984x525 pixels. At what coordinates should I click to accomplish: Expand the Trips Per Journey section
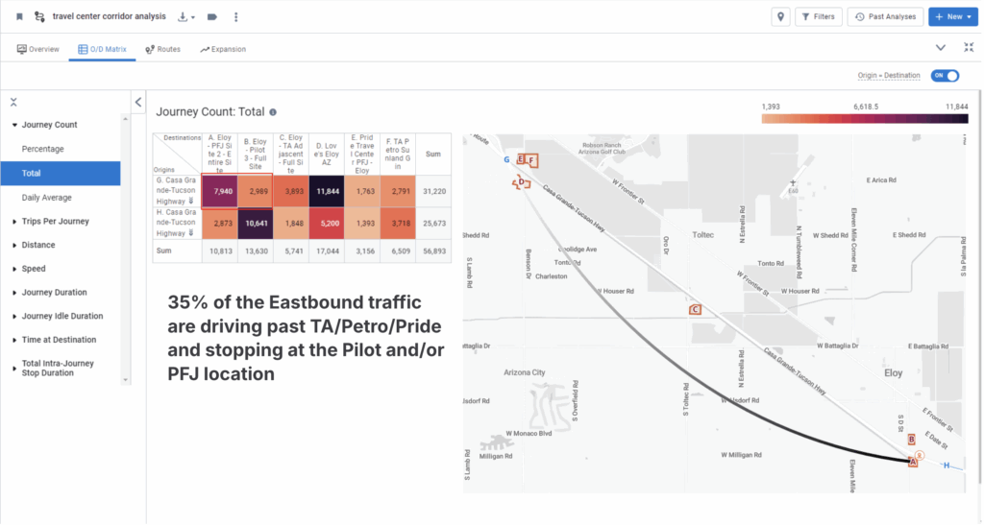pos(55,221)
